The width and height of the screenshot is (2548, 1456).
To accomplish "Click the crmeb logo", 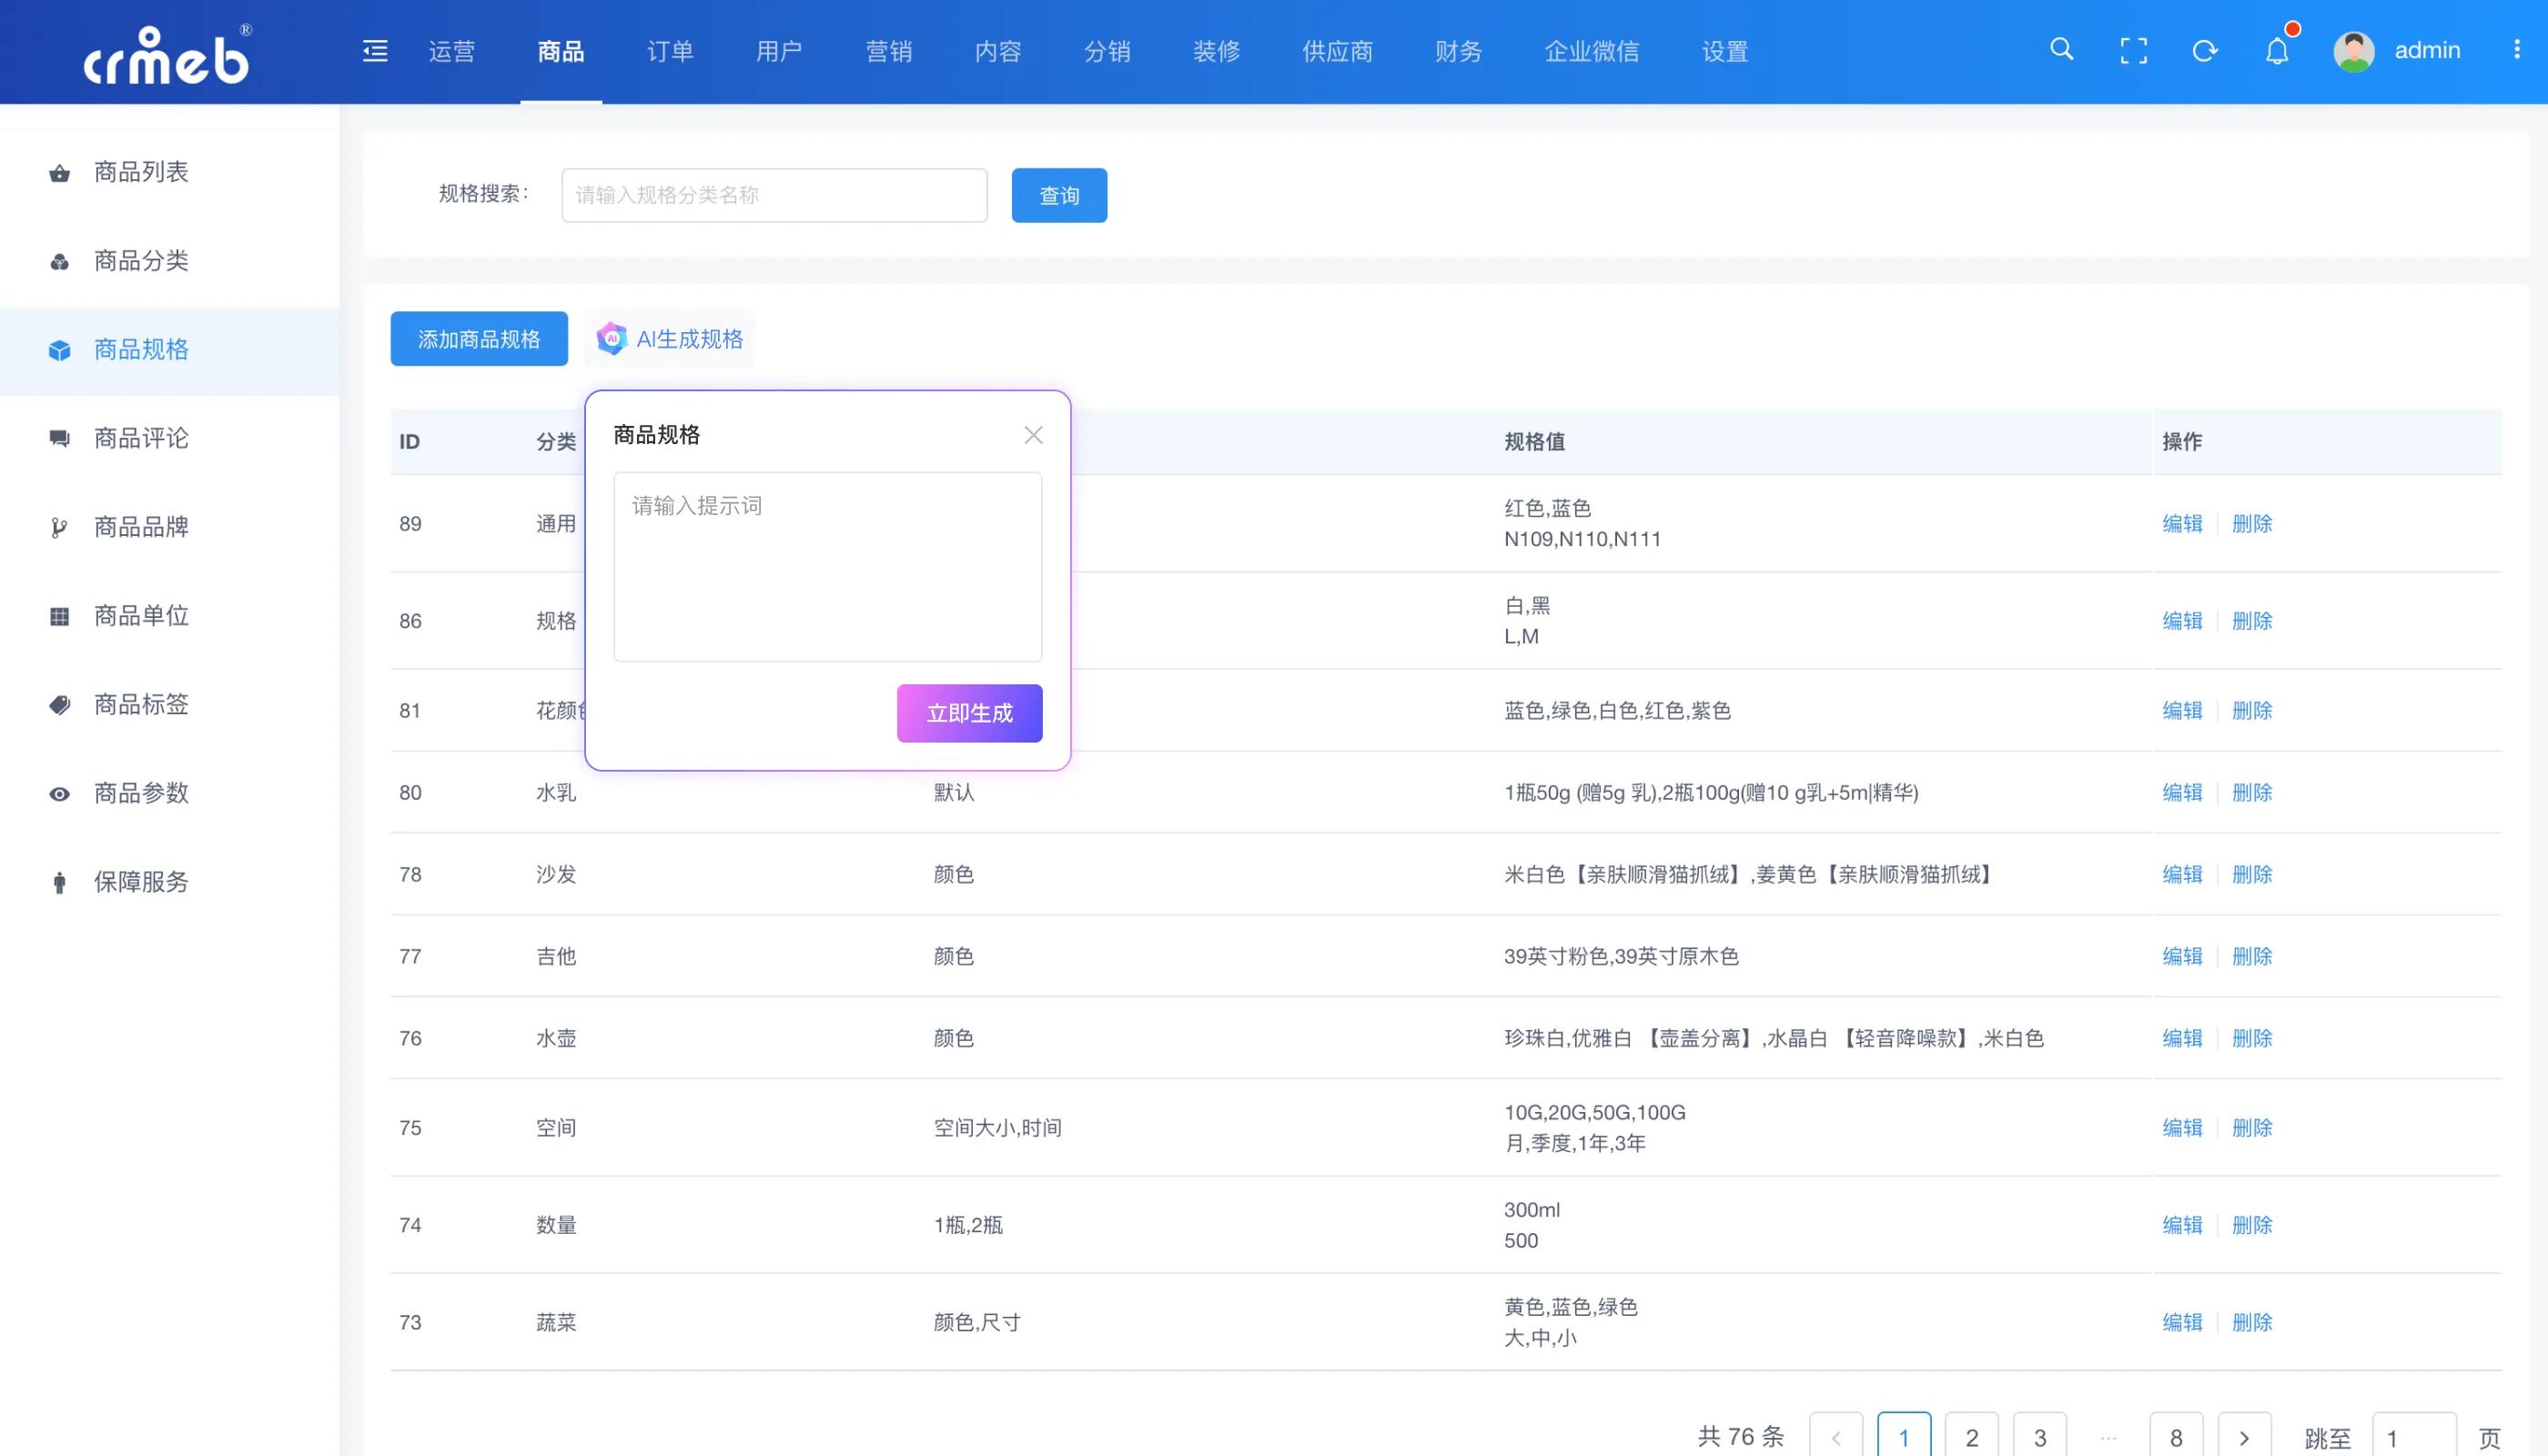I will click(167, 54).
